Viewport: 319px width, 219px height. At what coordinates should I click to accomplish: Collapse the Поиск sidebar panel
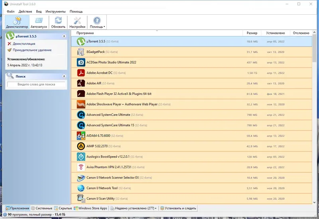tap(64, 76)
